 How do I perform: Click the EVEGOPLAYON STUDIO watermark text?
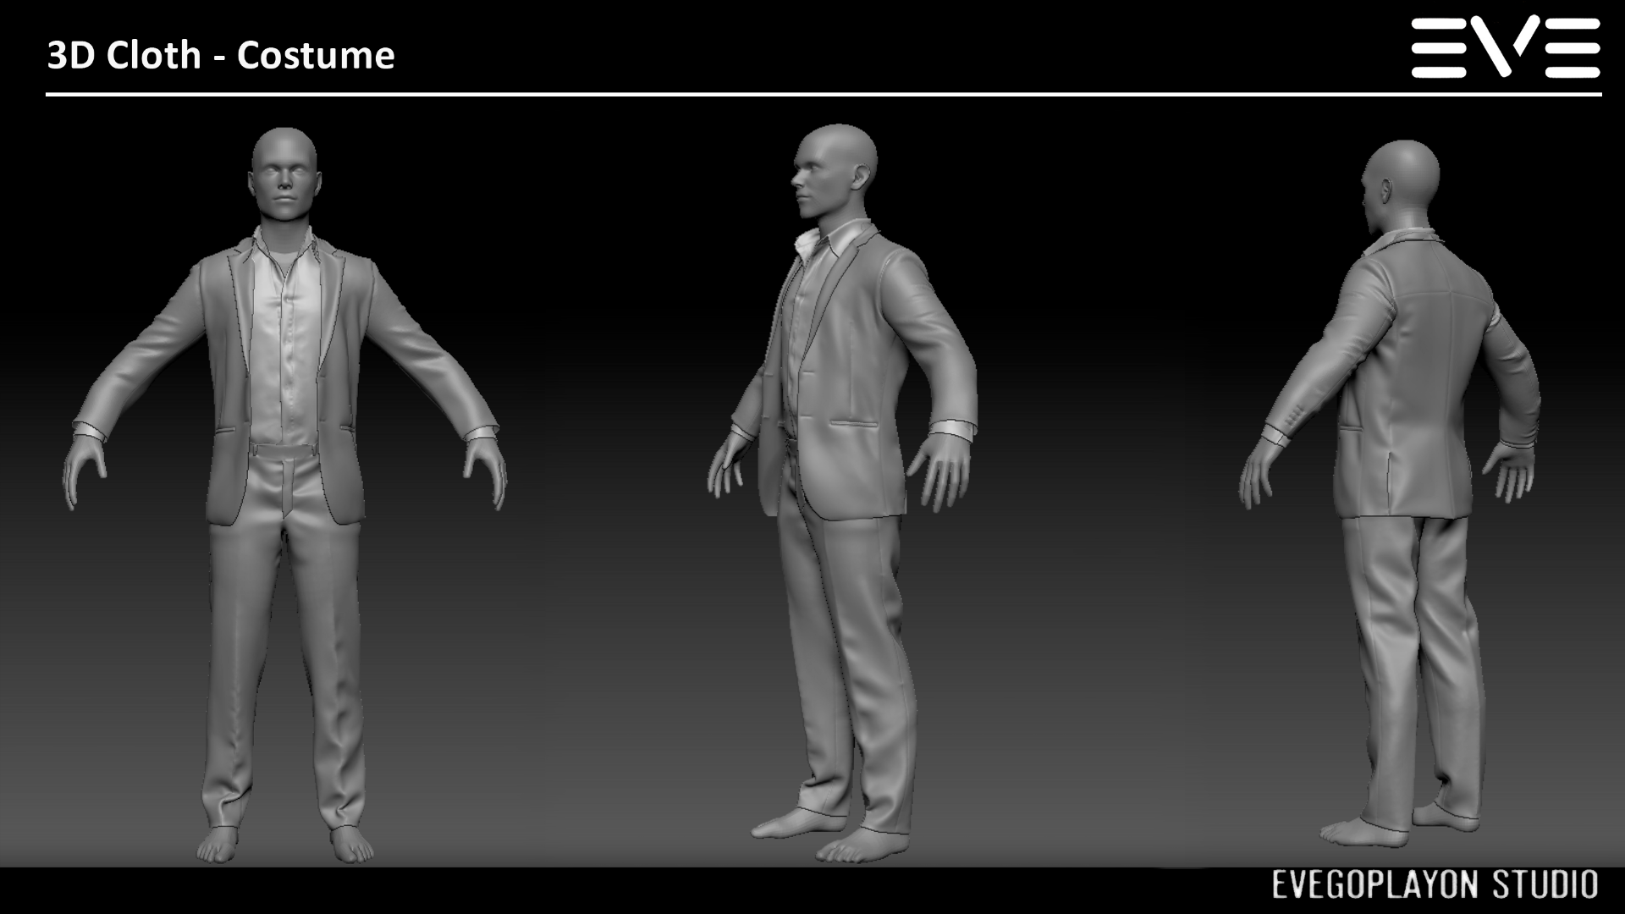pos(1435,885)
